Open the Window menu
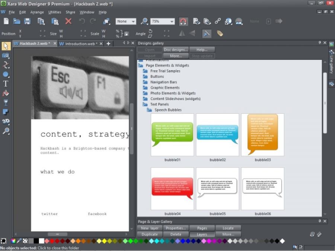Image resolution: width=335 pixels, height=251 pixels. point(87,12)
